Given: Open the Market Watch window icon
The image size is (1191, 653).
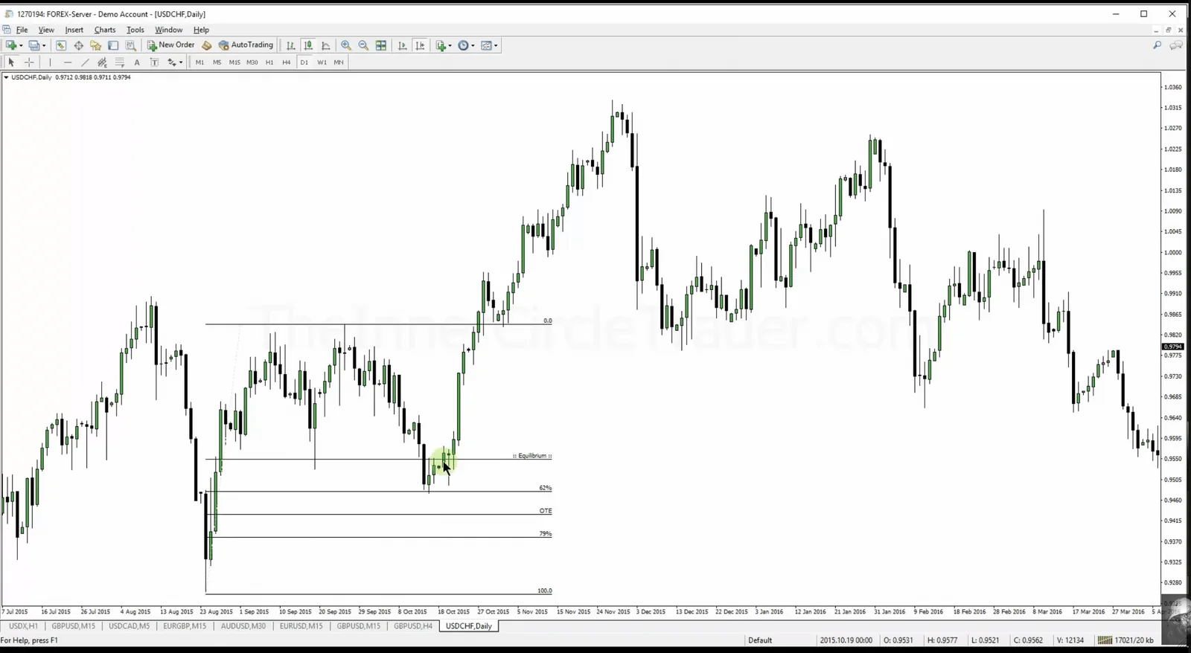Looking at the screenshot, I should tap(61, 45).
